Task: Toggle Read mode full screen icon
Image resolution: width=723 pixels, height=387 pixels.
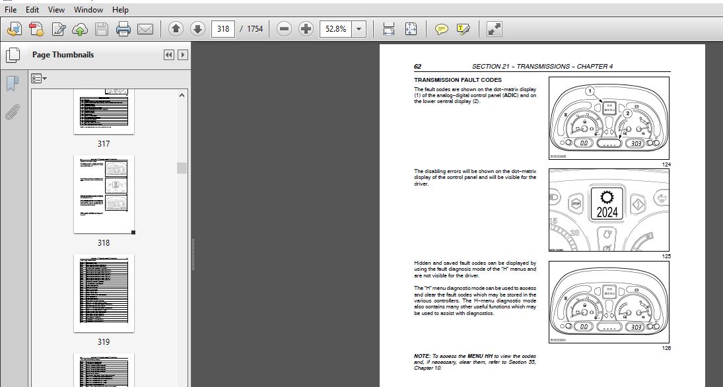Action: pos(494,29)
